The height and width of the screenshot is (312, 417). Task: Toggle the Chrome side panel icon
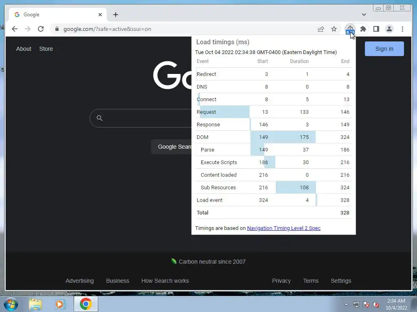[376, 29]
